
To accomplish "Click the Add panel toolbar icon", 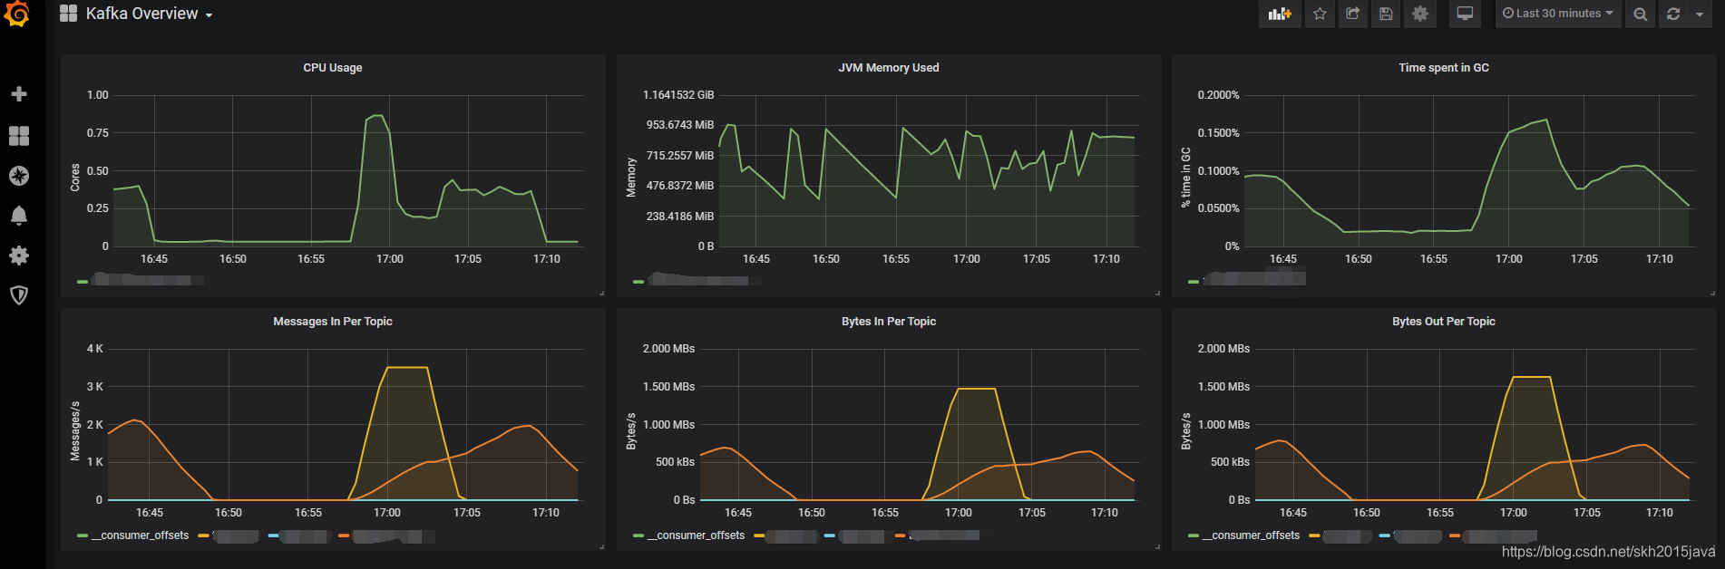I will tap(1280, 14).
